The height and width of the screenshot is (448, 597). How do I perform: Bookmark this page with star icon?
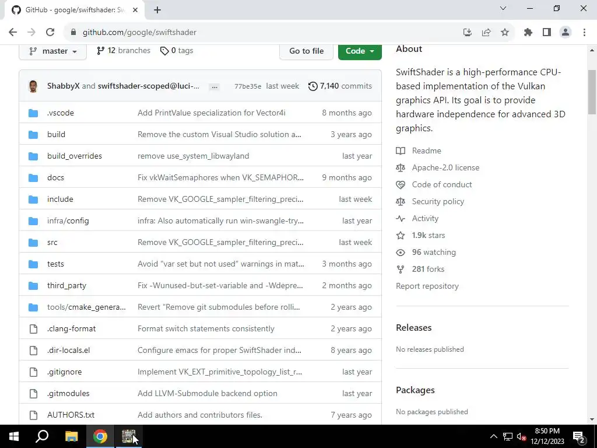pos(505,33)
